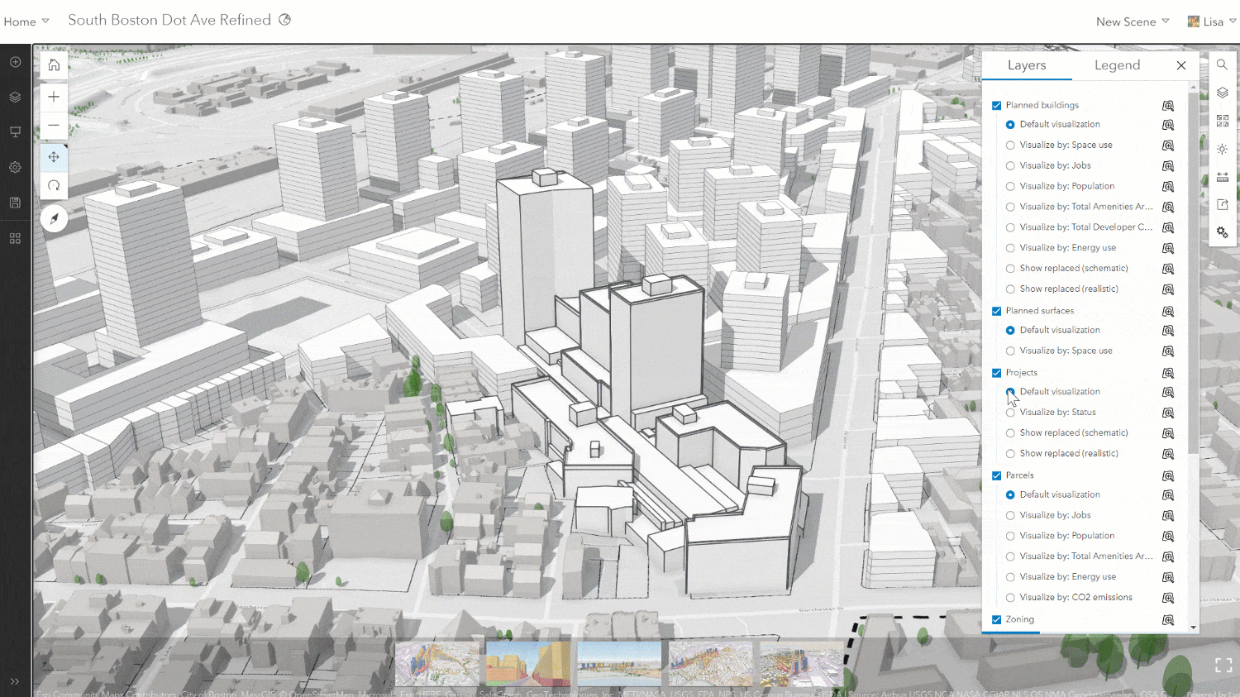Click the zoom-to icon for Parcels layer
This screenshot has width=1240, height=697.
point(1168,476)
